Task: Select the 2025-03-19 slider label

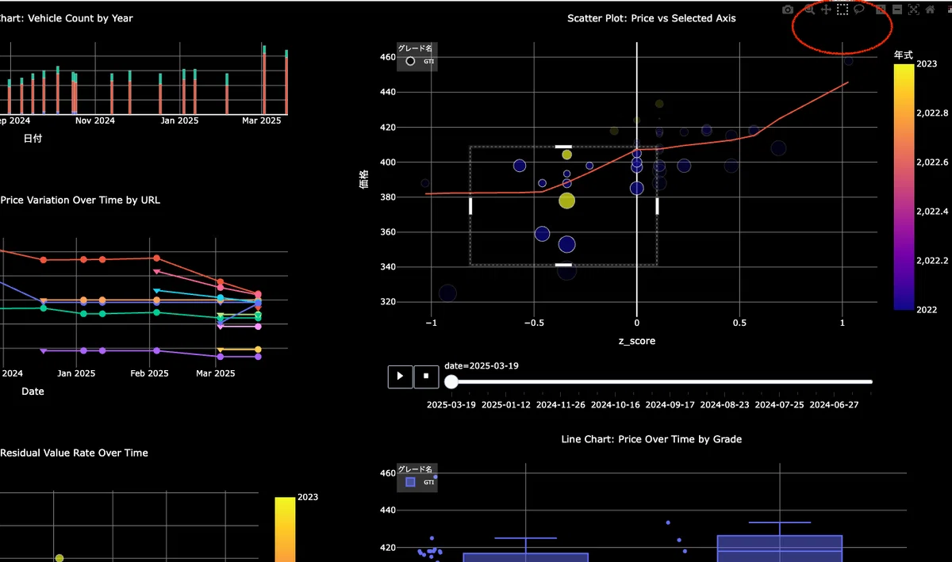Action: pos(451,404)
